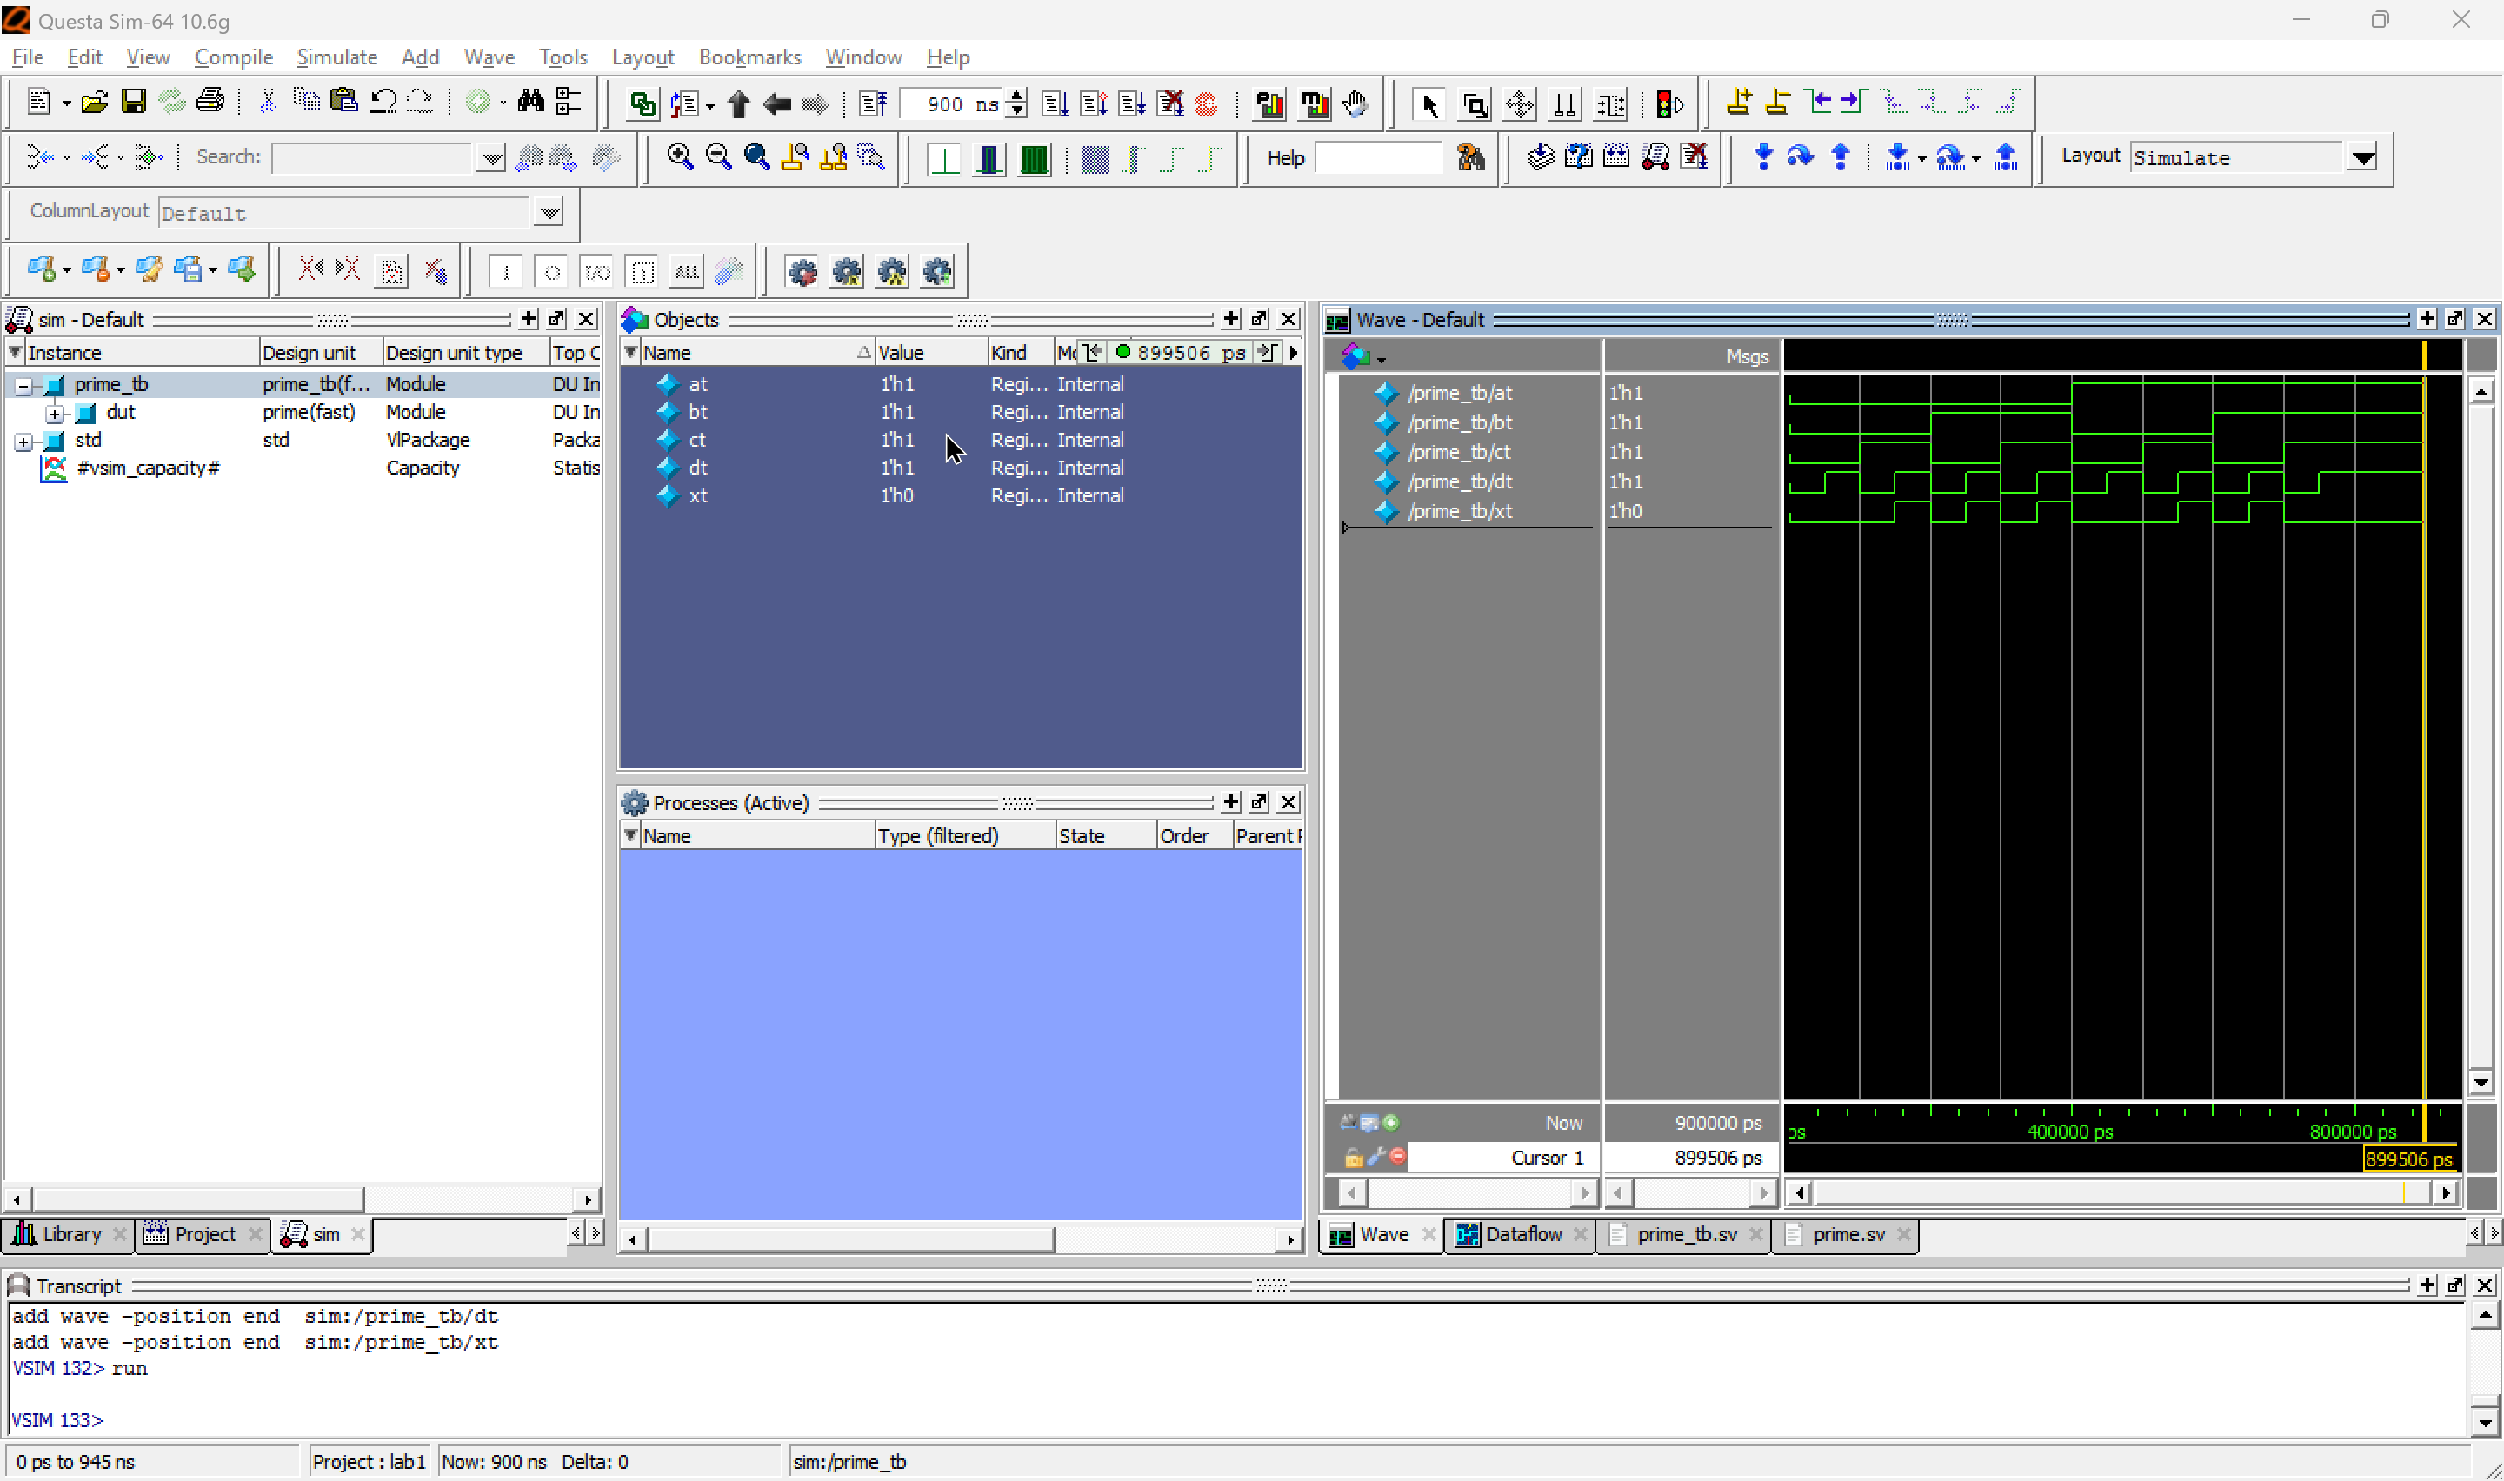Click the Save floppy disk icon

click(133, 102)
